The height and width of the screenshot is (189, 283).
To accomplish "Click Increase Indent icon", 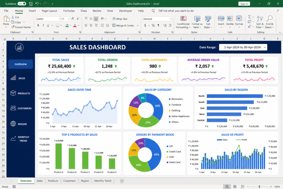I will pyautogui.click(x=108, y=25).
